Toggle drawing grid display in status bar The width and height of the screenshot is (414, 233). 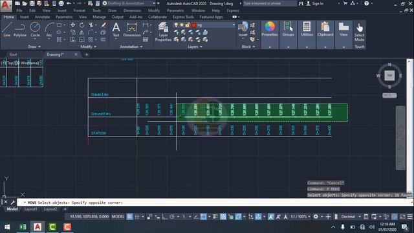click(129, 217)
